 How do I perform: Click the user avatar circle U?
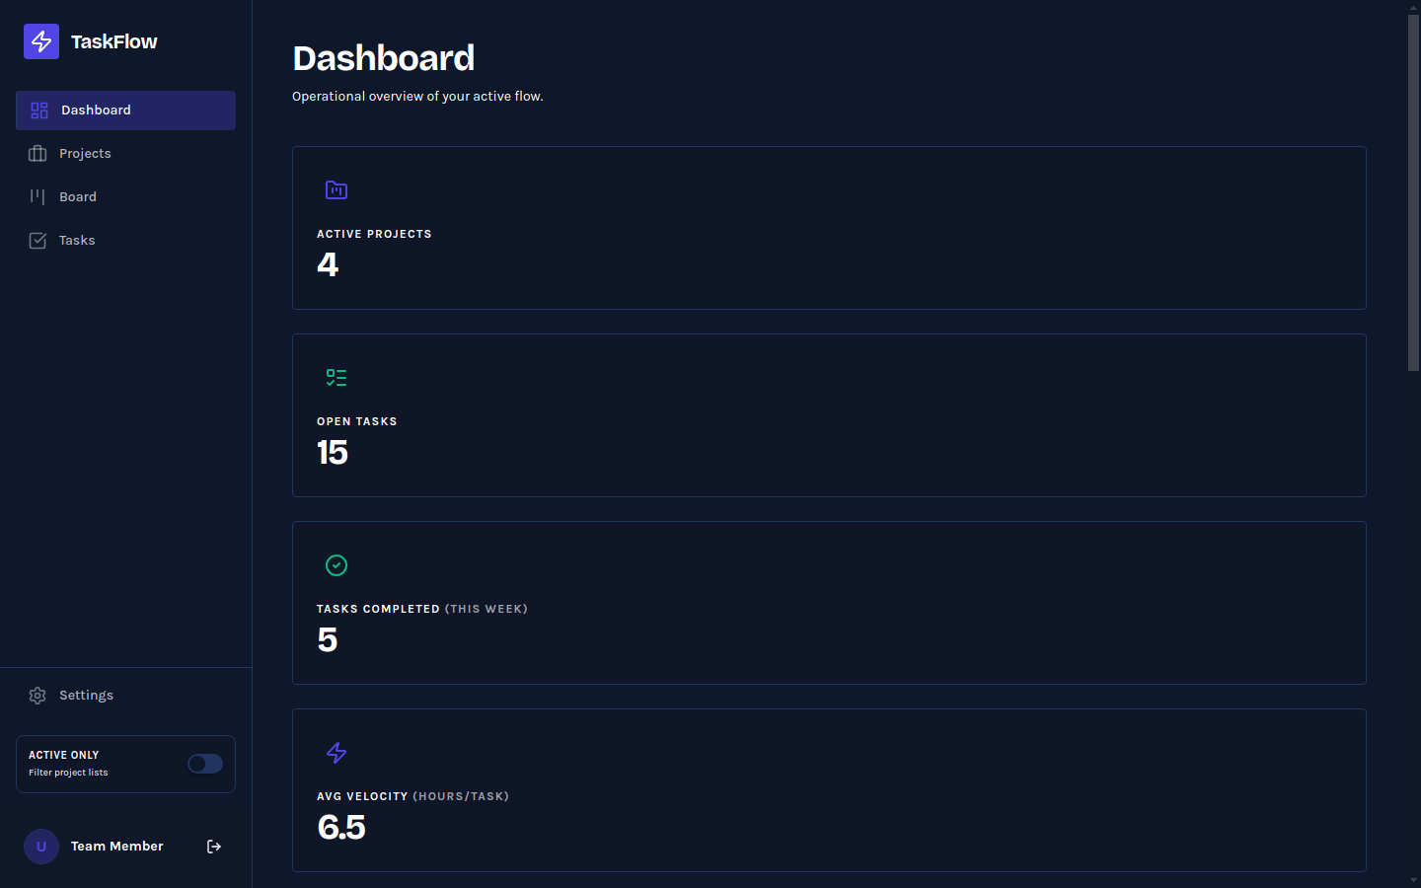coord(41,847)
